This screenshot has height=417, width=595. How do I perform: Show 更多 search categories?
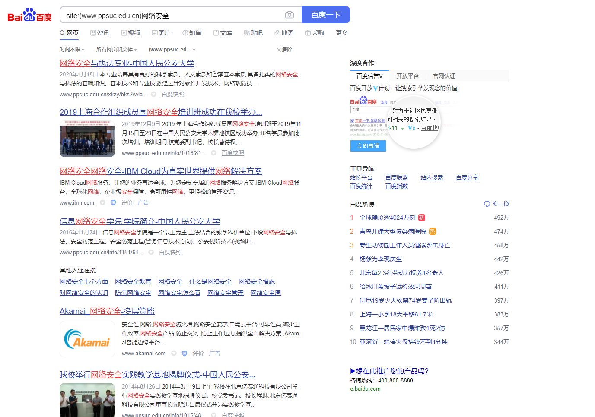[342, 33]
